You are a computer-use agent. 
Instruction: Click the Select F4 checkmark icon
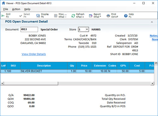coord(21,16)
